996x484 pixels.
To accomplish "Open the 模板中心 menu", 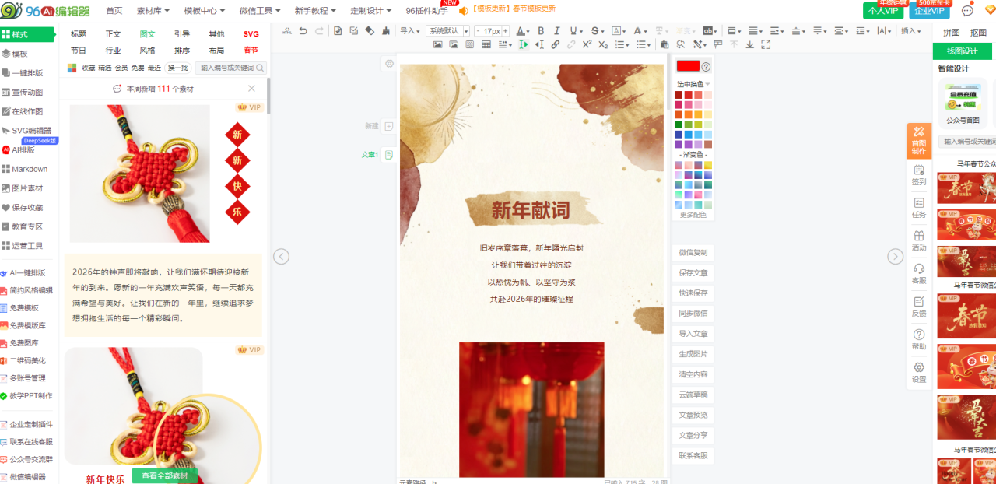I will [x=204, y=11].
